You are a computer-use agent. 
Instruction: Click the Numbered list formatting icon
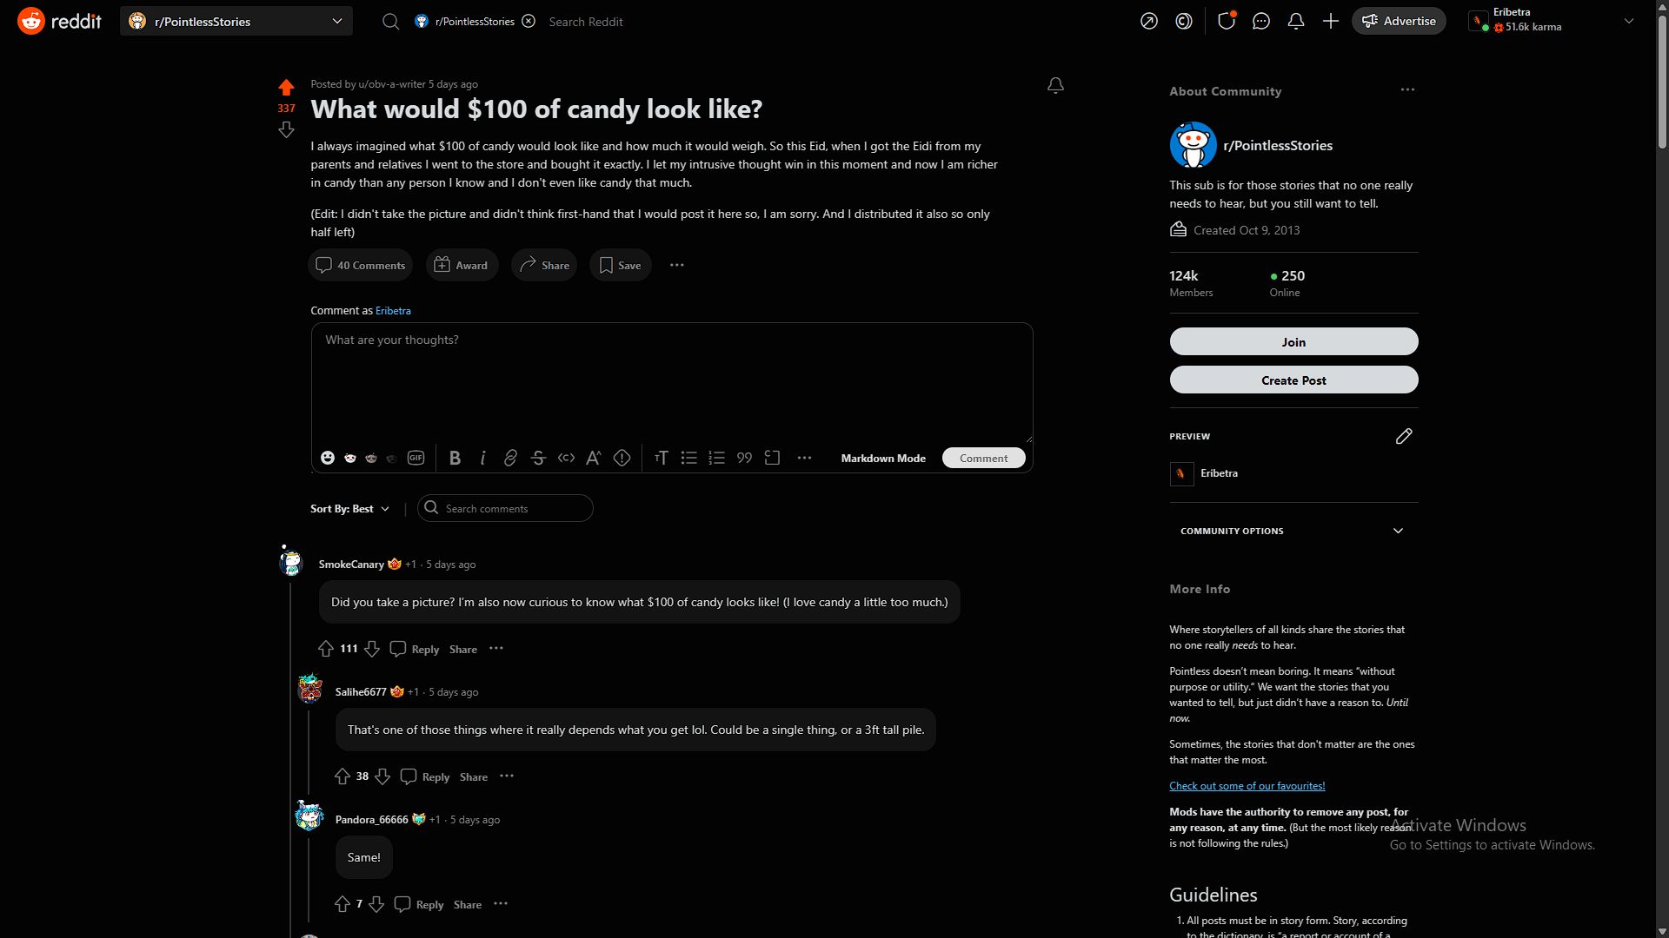click(715, 458)
